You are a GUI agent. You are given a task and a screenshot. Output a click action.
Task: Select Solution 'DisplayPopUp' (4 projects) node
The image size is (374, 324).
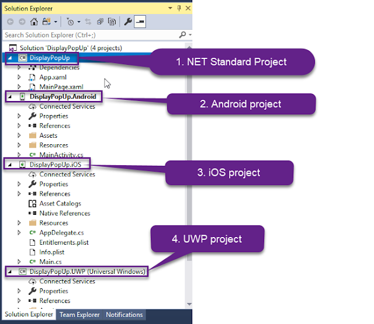click(x=71, y=48)
